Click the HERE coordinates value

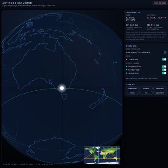pos(131,19)
